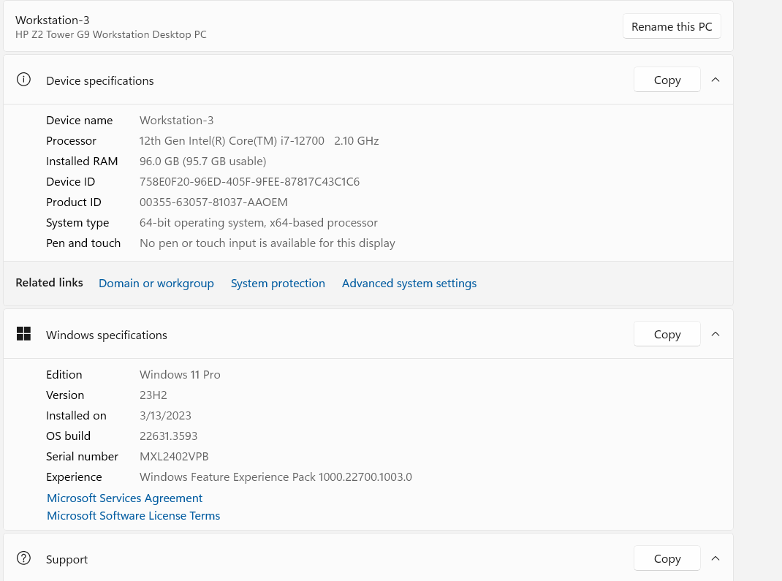Viewport: 782px width, 581px height.
Task: Copy the Support information
Action: 667,558
